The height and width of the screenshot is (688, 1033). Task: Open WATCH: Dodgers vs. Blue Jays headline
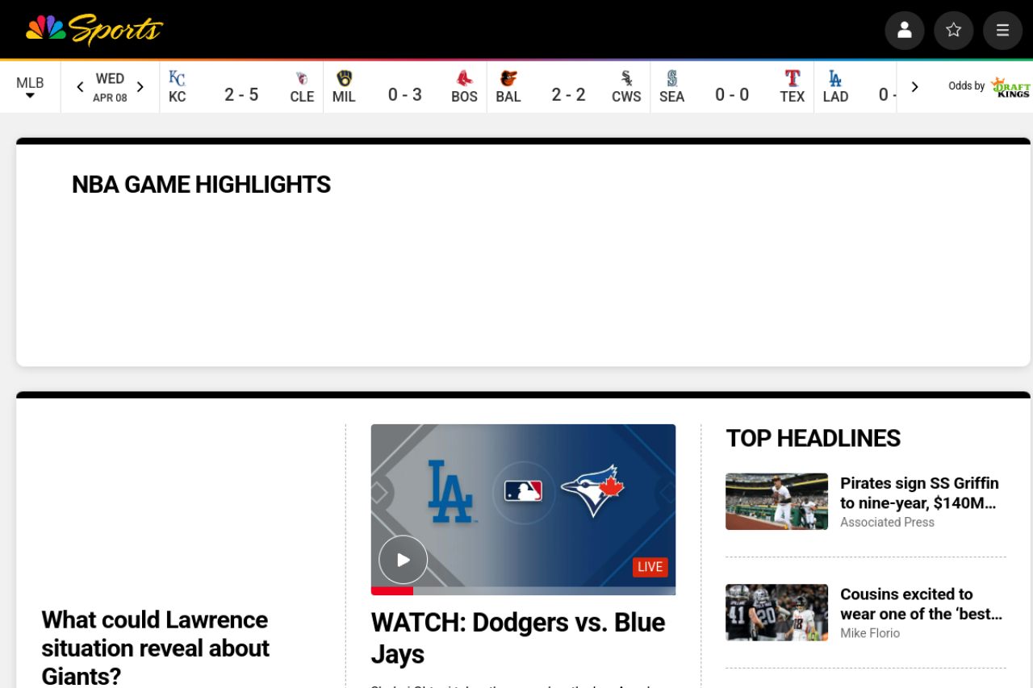[x=517, y=637]
